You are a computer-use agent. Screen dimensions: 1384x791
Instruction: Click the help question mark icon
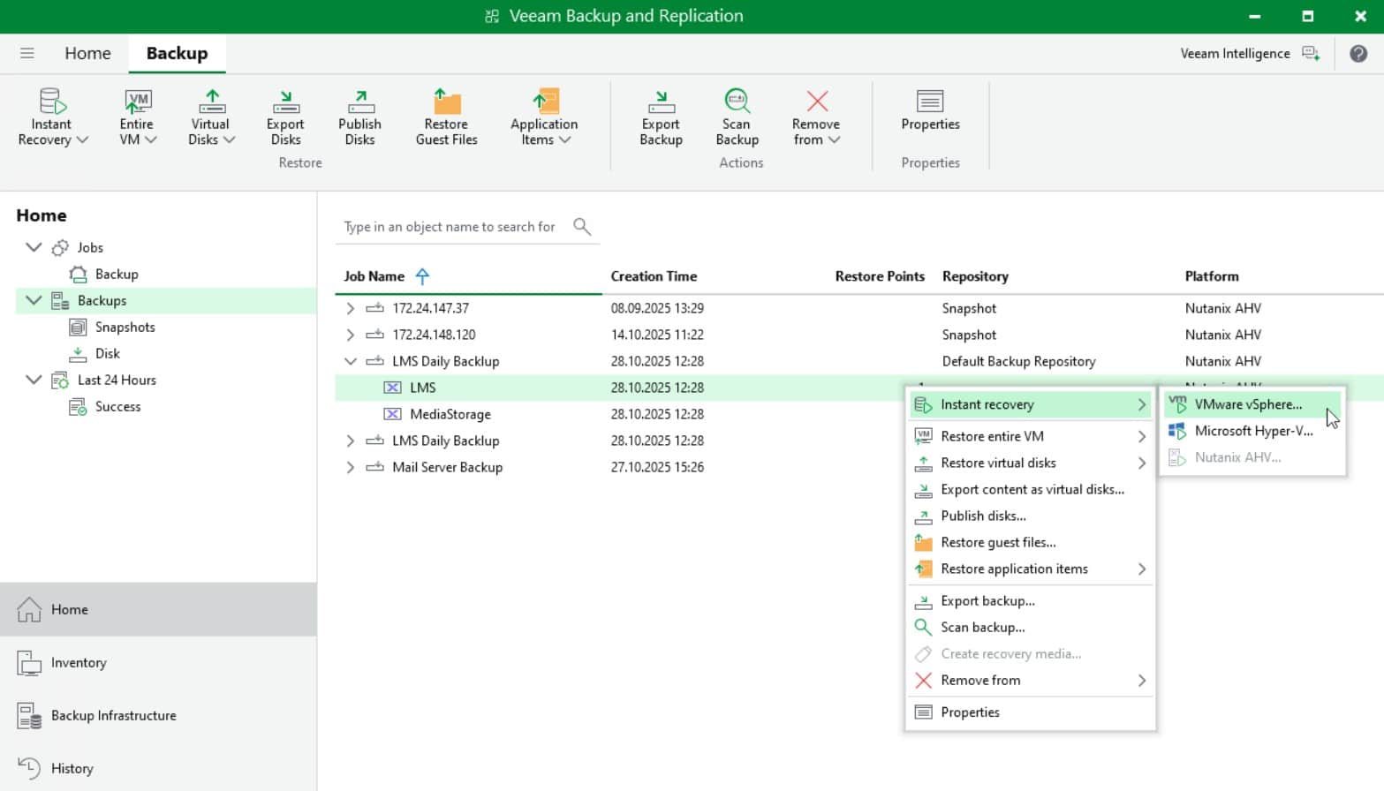[1358, 54]
